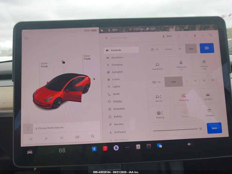Tap the blue high beam headlight icon
This screenshot has width=232, height=174.
[x=207, y=48]
